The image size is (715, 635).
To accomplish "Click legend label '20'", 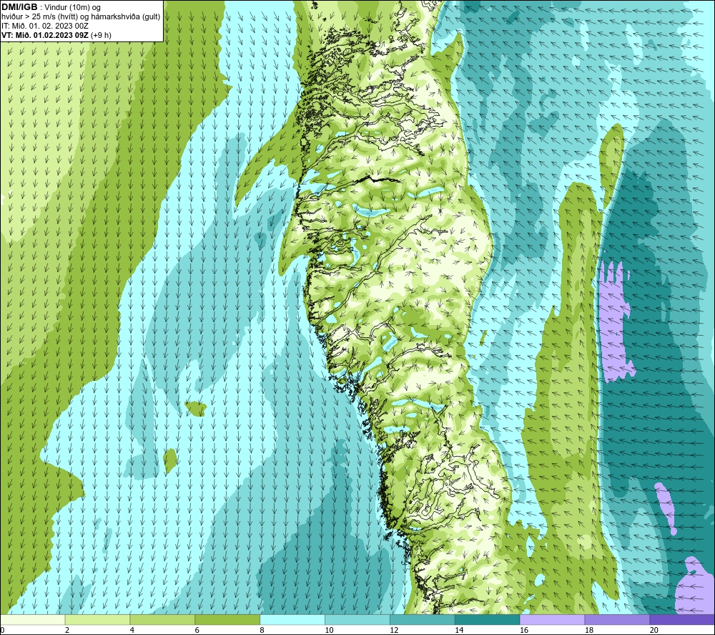I will tap(654, 630).
